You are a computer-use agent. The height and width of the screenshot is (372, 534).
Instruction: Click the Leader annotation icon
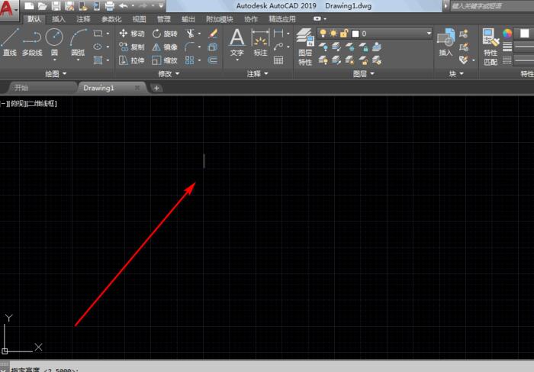click(278, 47)
